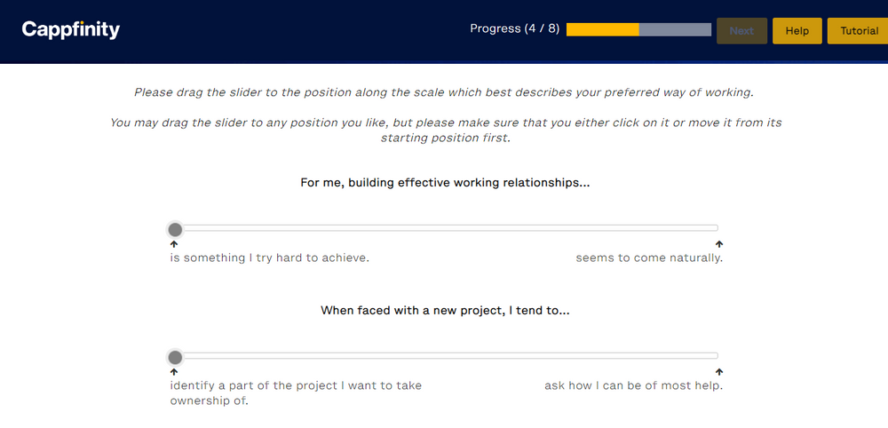Select 'seems to come naturally.' label
This screenshot has height=428, width=888.
(649, 258)
